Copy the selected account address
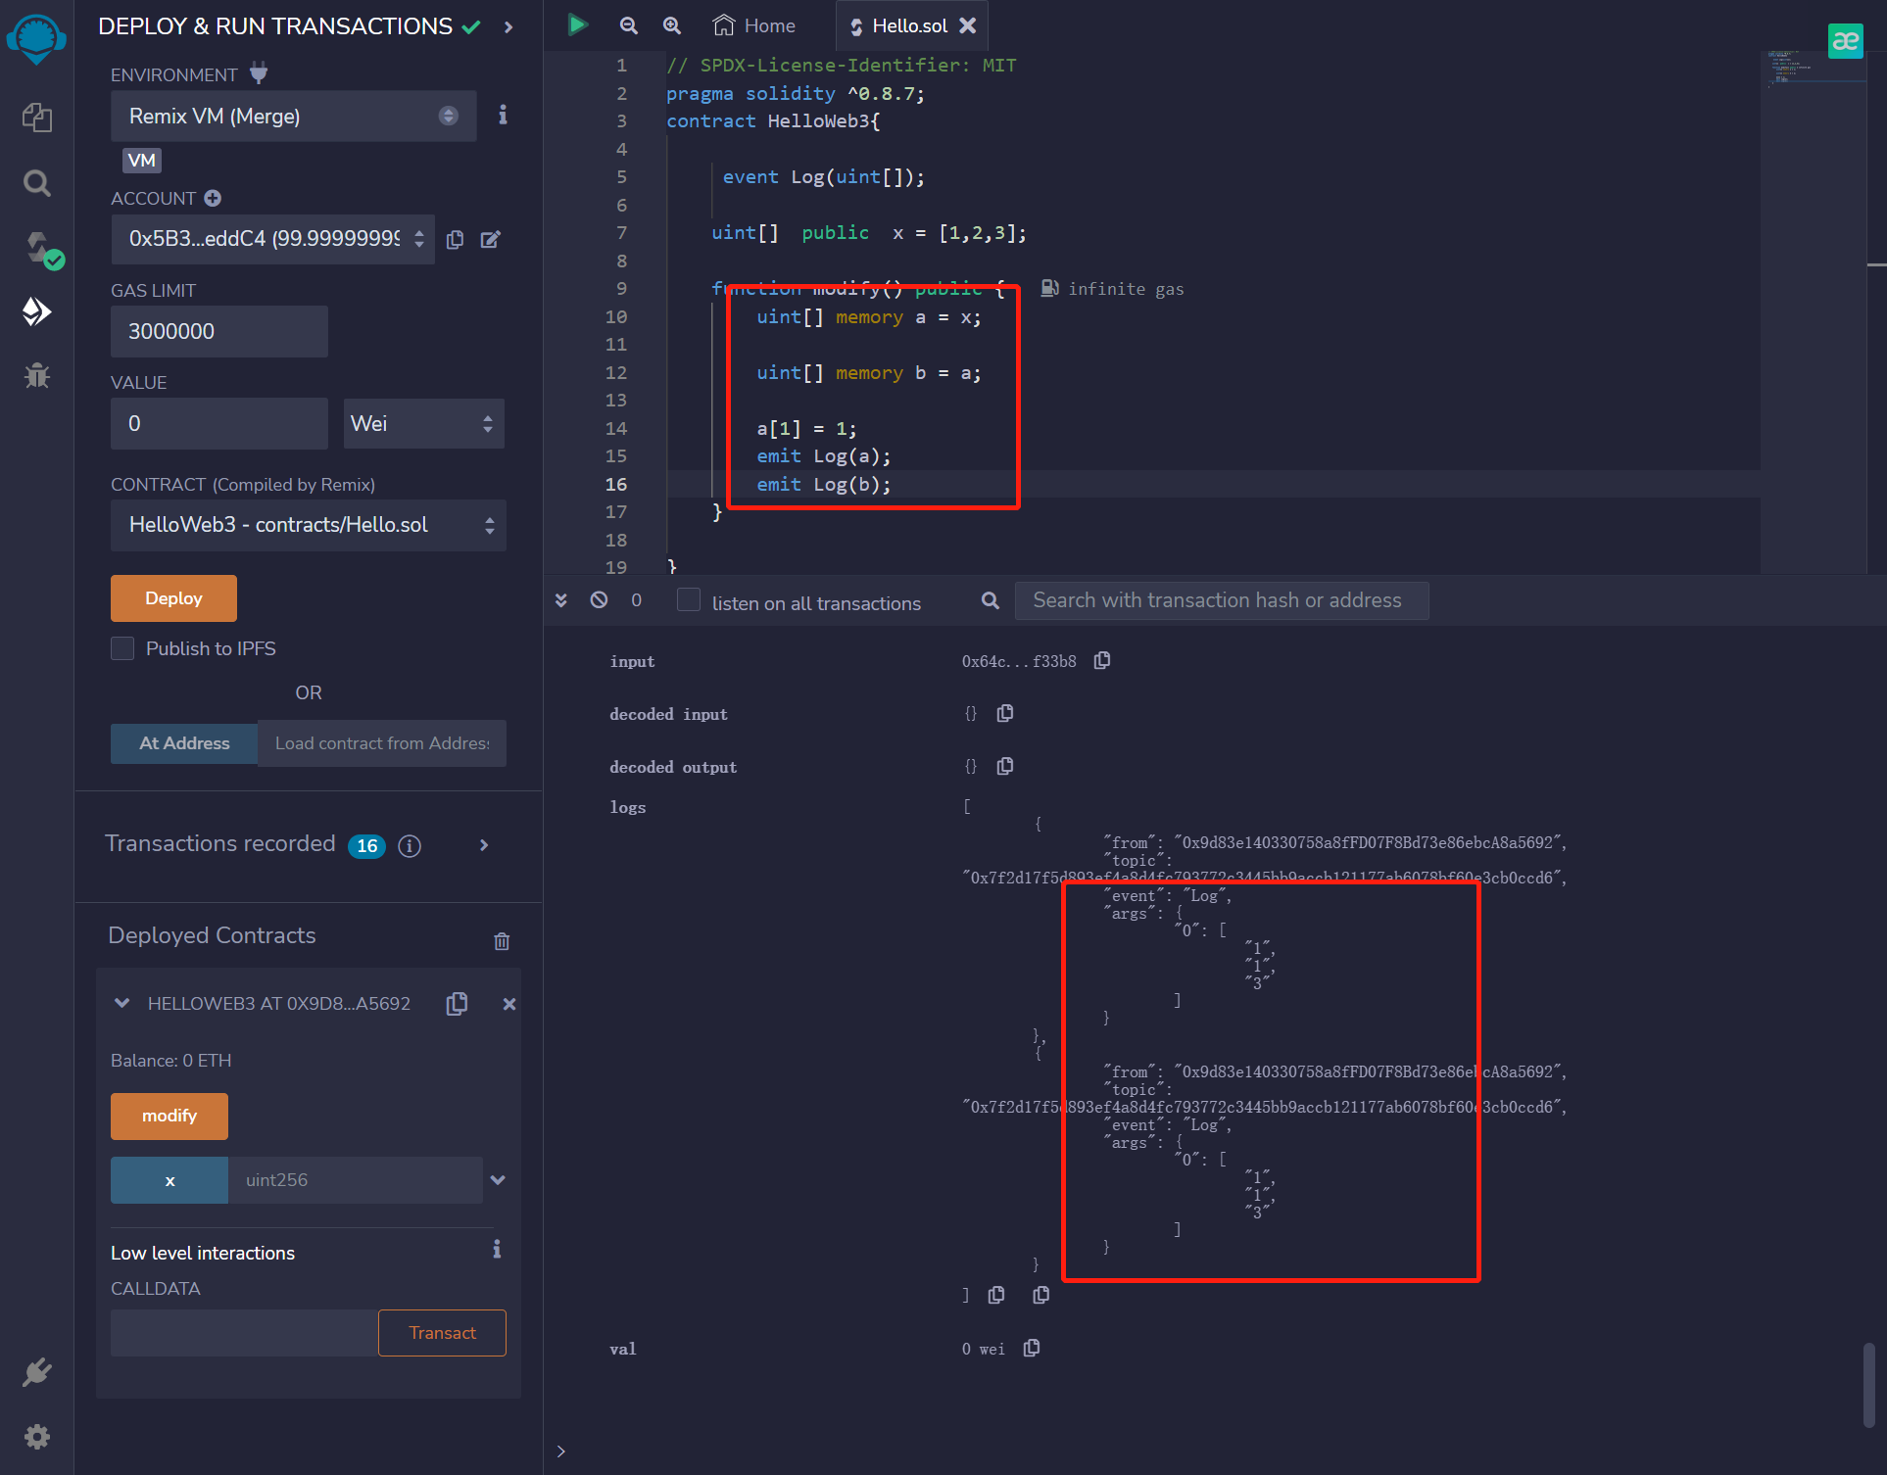Viewport: 1887px width, 1475px height. click(x=455, y=240)
